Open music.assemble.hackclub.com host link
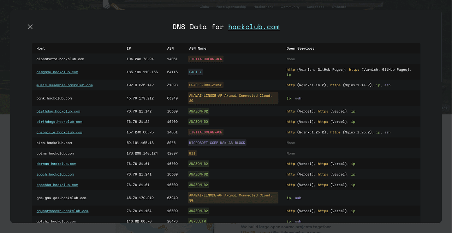The width and height of the screenshot is (452, 233). pyautogui.click(x=64, y=85)
